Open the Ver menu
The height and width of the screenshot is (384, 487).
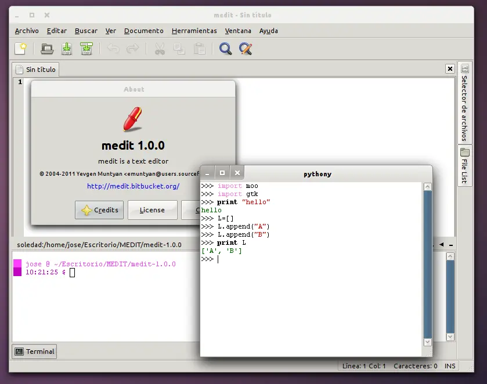110,31
